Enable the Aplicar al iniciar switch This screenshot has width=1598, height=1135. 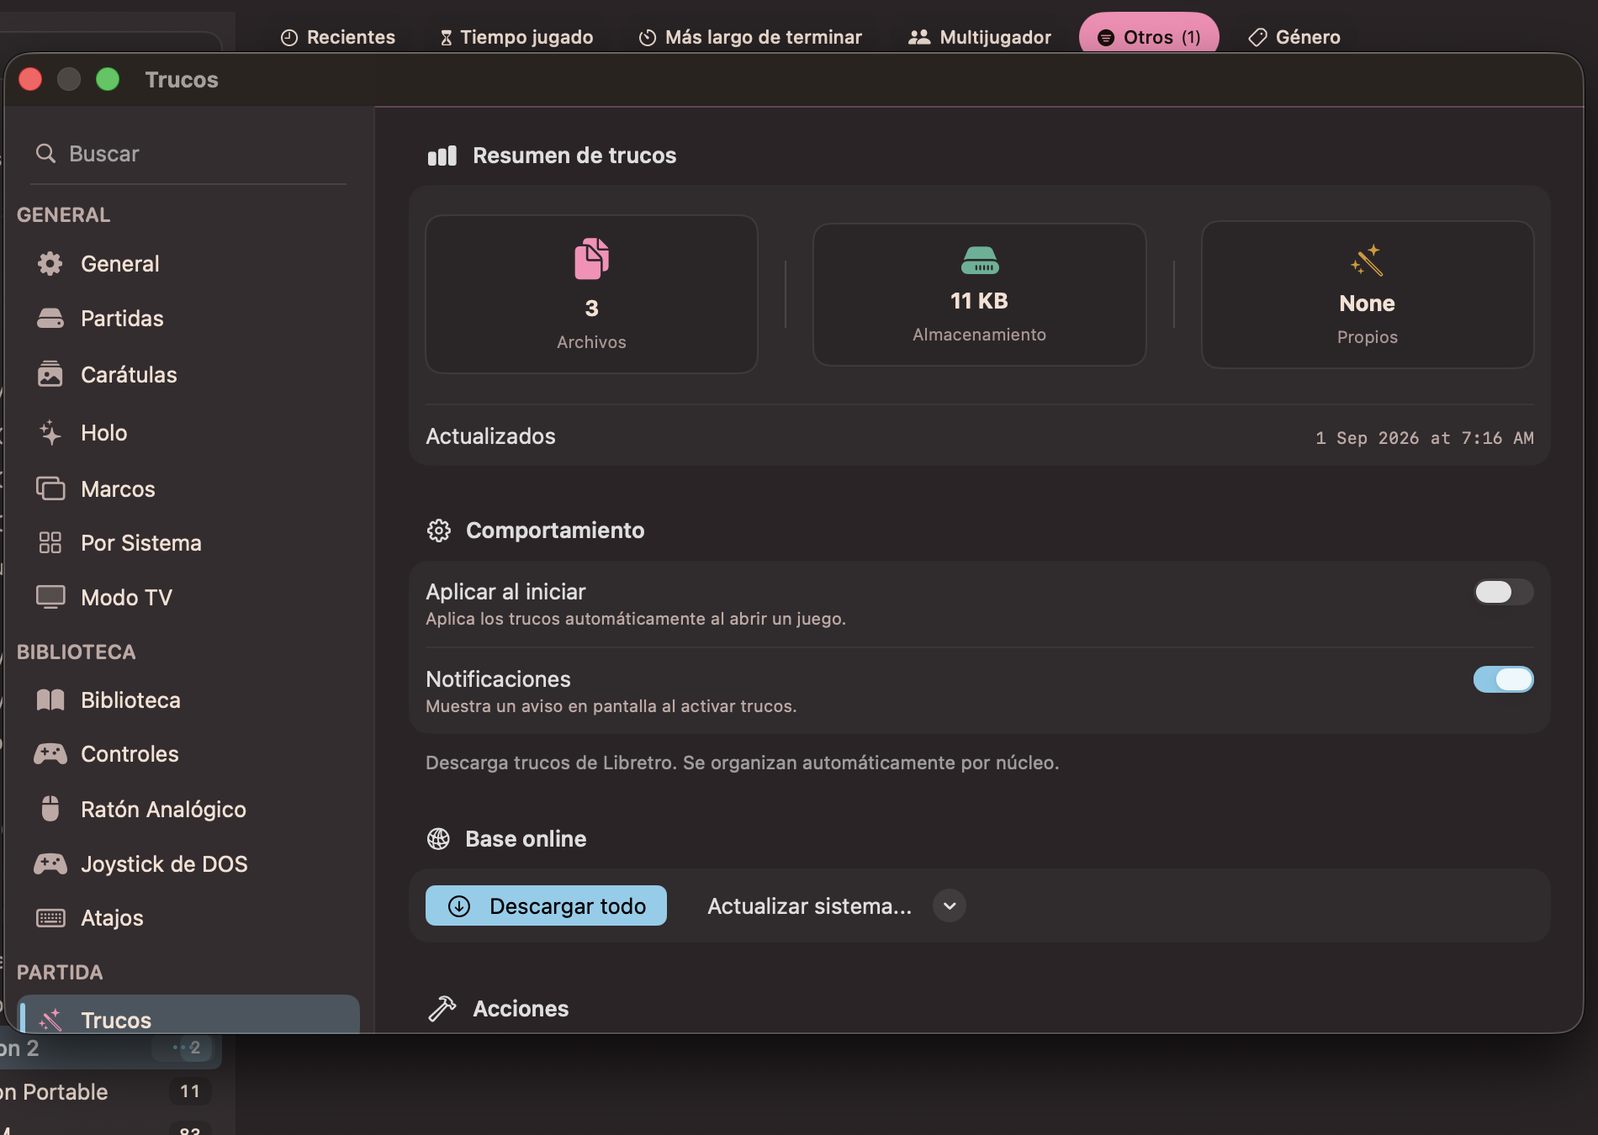pos(1503,592)
